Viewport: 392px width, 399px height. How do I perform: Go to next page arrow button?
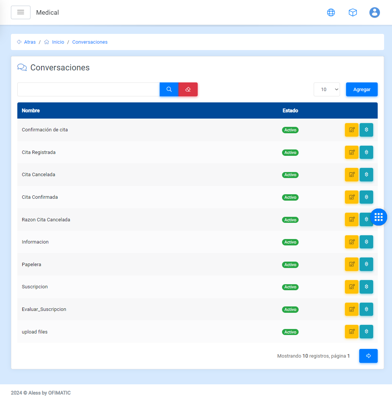tap(368, 356)
